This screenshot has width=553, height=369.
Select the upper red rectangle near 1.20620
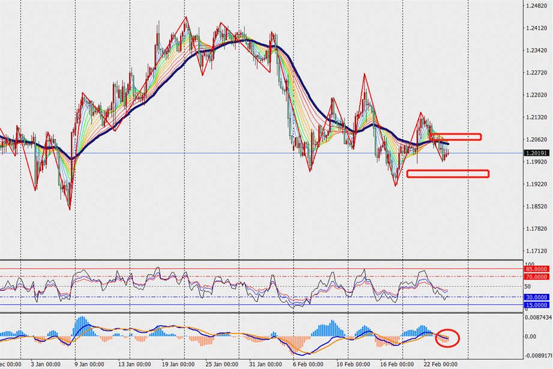click(456, 137)
